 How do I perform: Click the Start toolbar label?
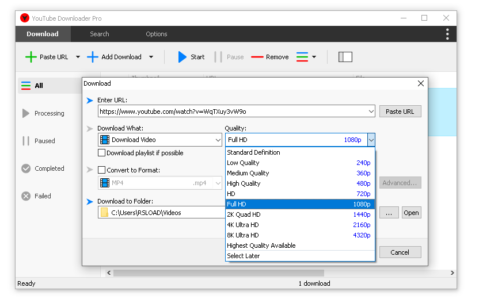197,57
